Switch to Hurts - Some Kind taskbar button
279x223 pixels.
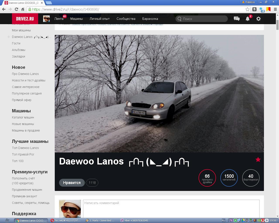point(101,220)
